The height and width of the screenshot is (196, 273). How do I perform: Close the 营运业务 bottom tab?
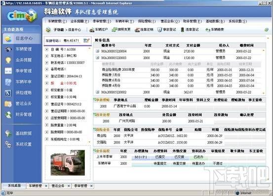click(69, 186)
